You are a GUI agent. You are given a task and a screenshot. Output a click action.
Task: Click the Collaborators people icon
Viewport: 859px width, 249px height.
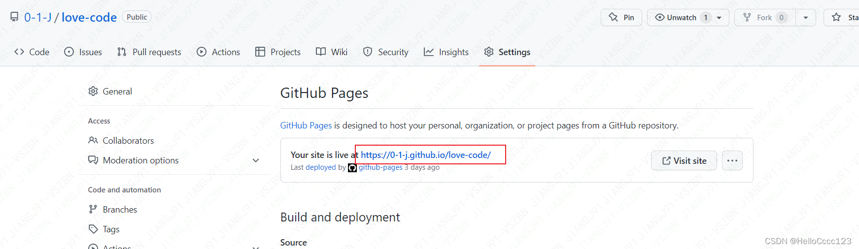pyautogui.click(x=93, y=140)
